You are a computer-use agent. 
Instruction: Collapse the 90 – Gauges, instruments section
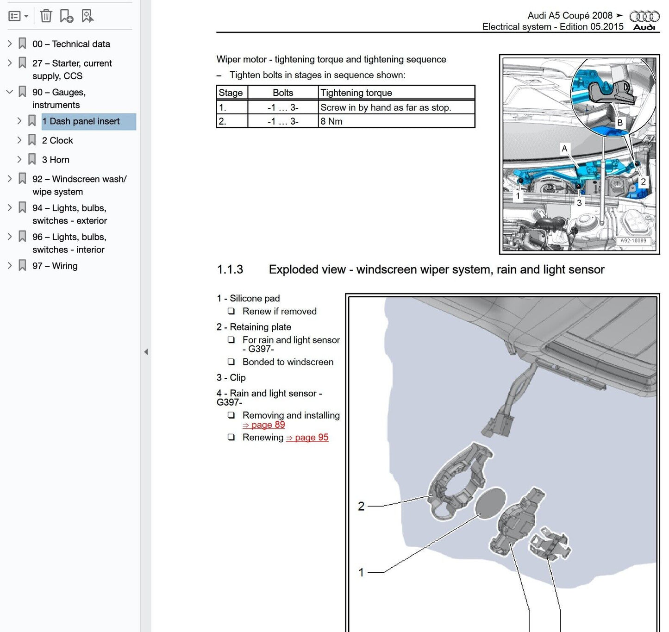click(x=9, y=92)
